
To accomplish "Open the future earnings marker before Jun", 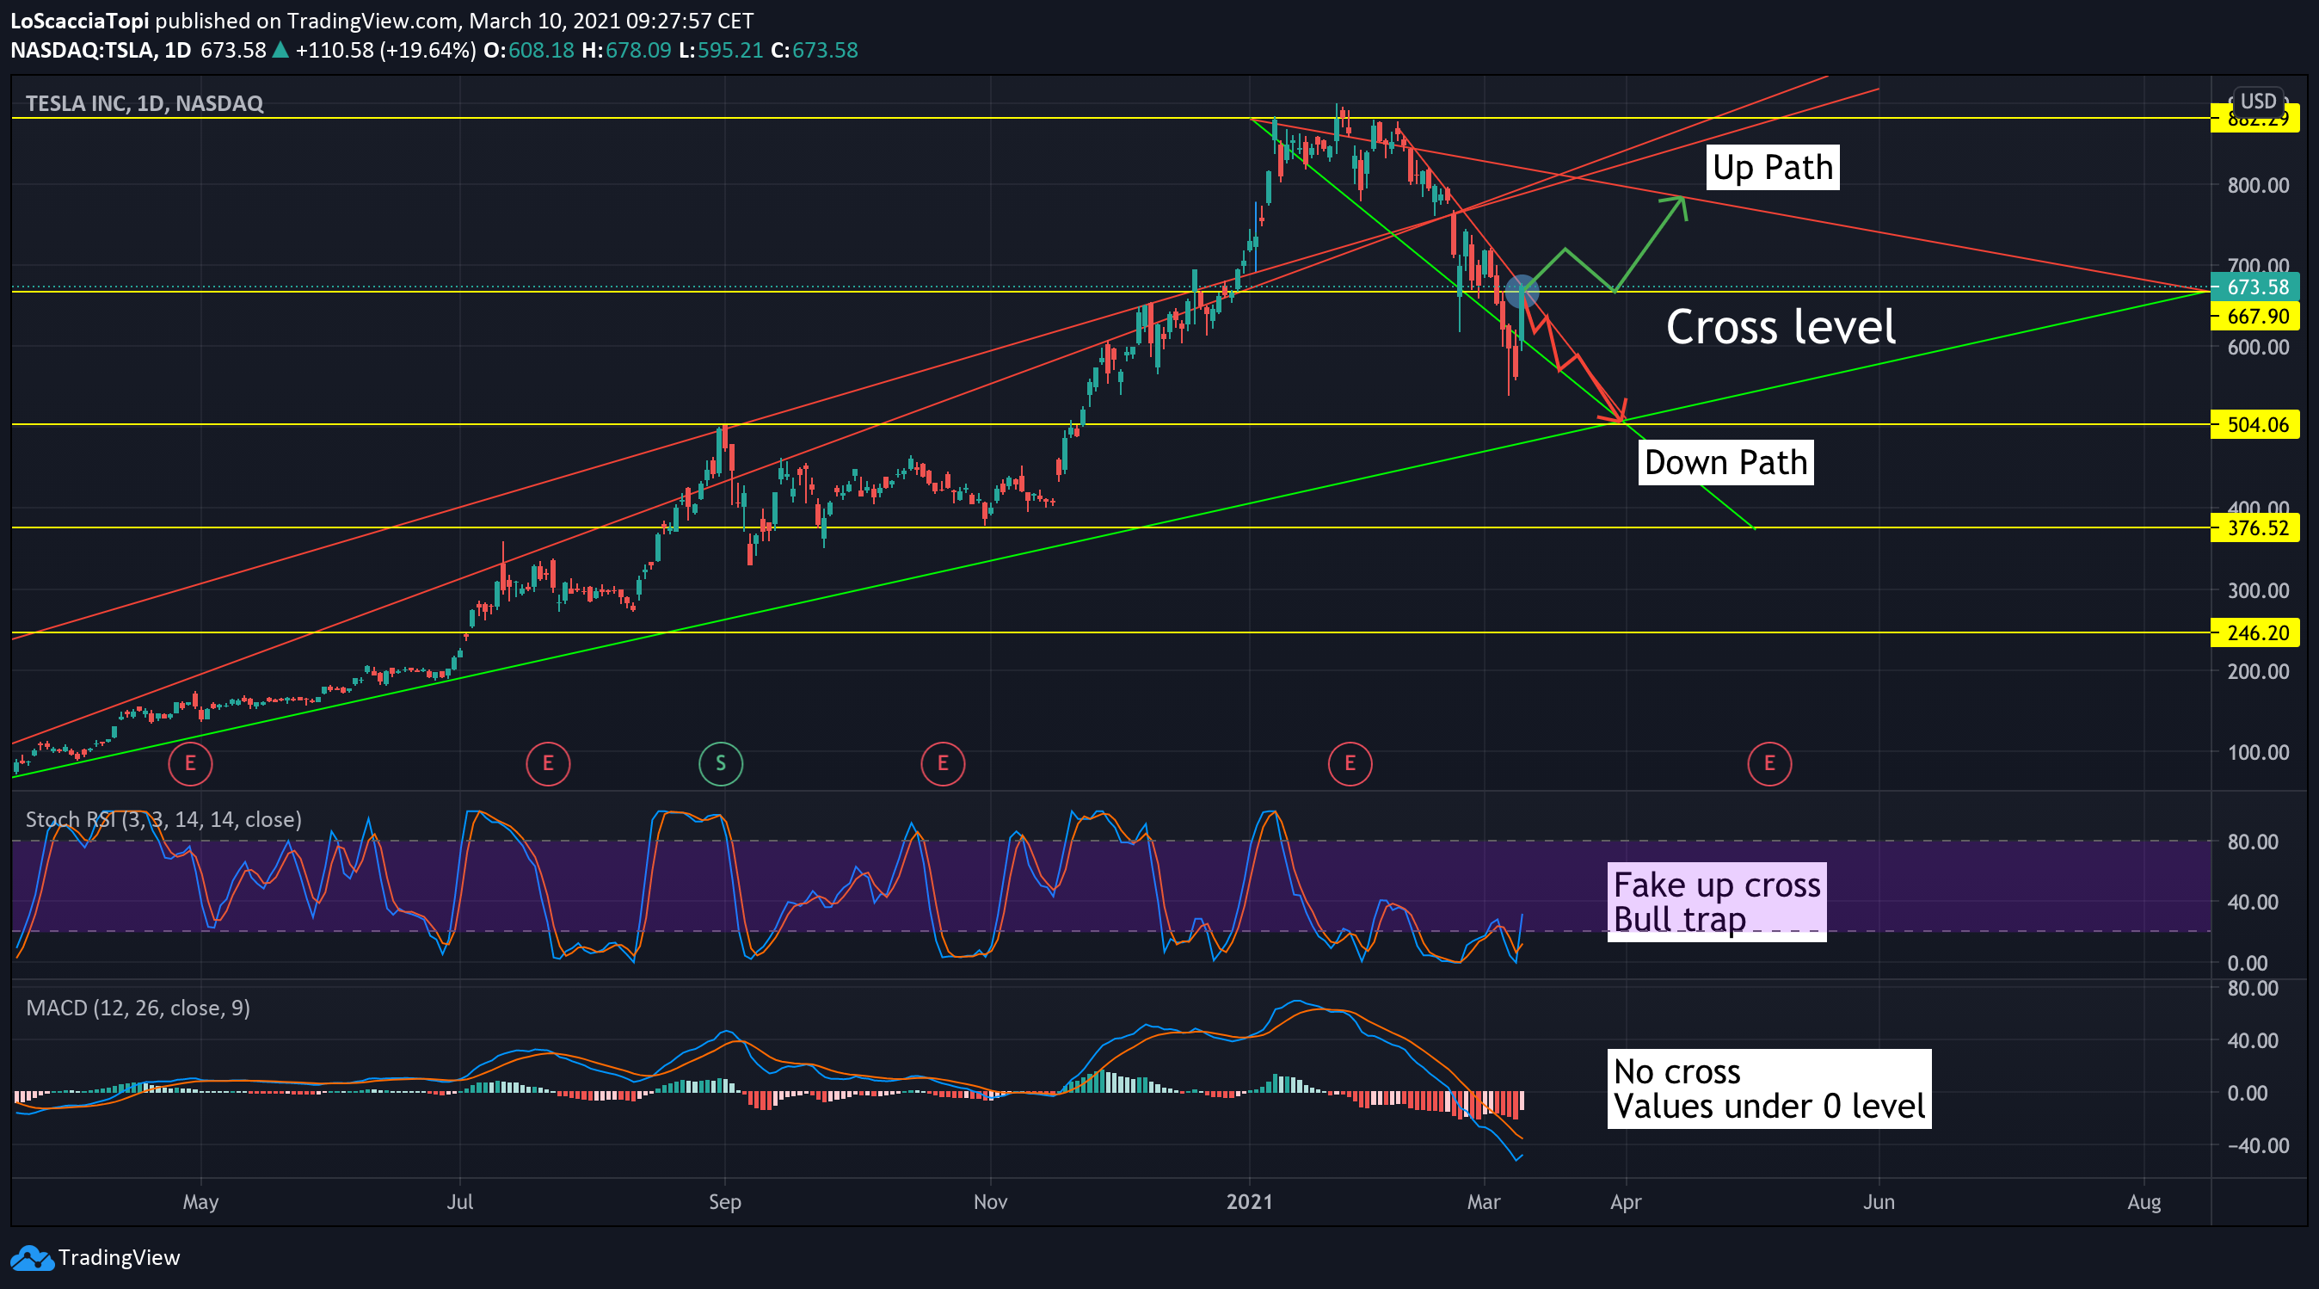I will click(x=1769, y=764).
